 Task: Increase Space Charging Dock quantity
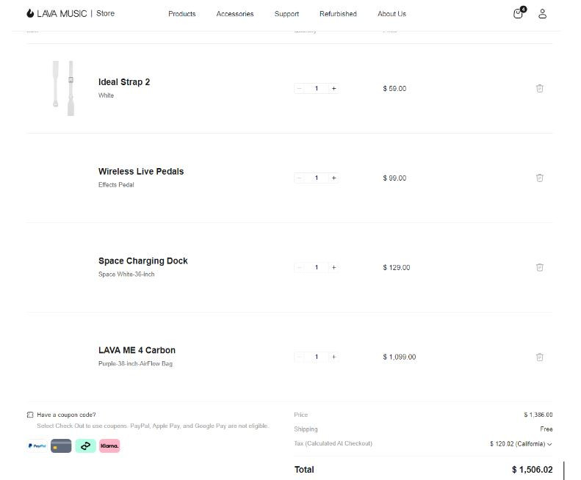[333, 267]
